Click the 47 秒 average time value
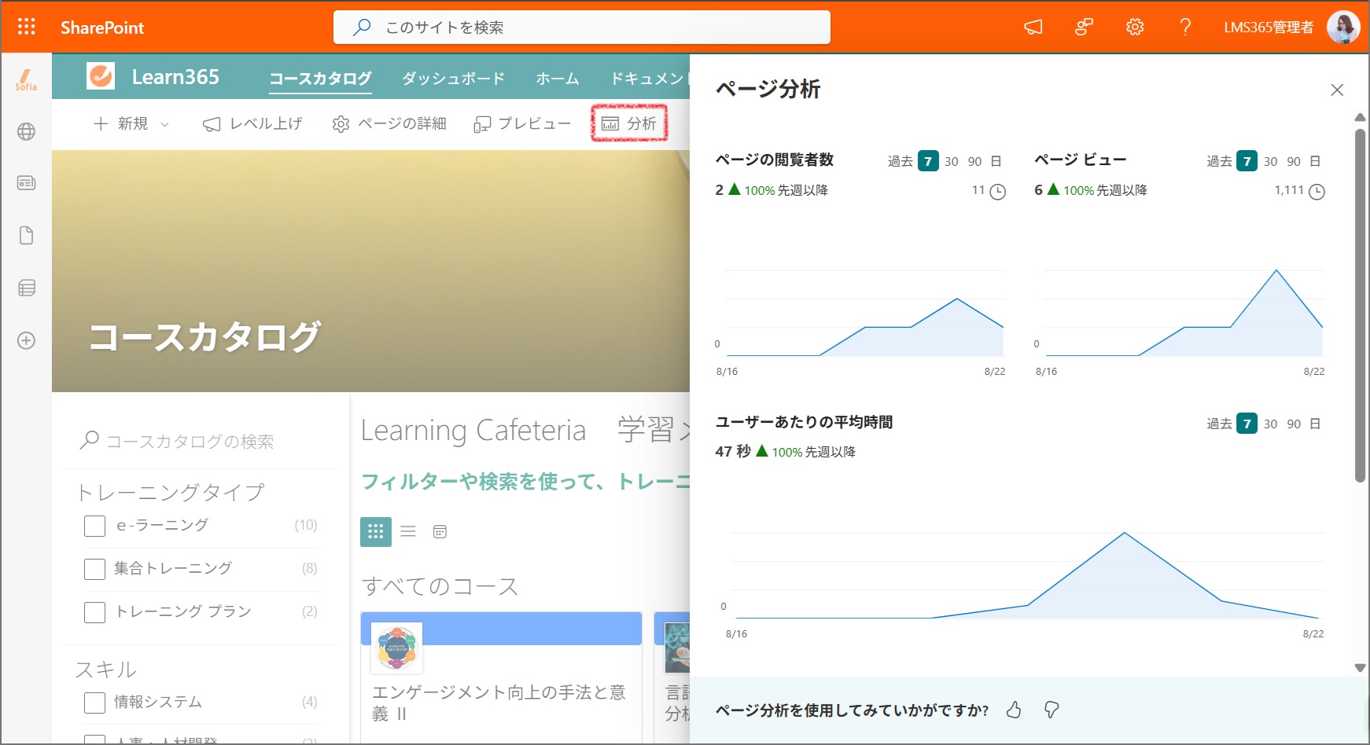 (733, 452)
